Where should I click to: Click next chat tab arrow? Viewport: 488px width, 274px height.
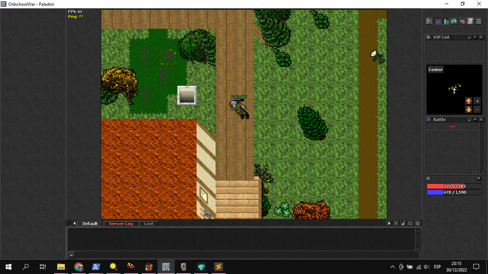[389, 223]
